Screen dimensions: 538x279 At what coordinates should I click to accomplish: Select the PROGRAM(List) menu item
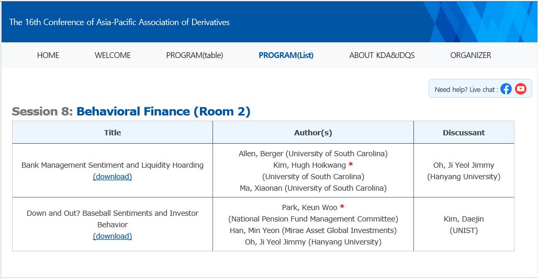click(x=286, y=55)
